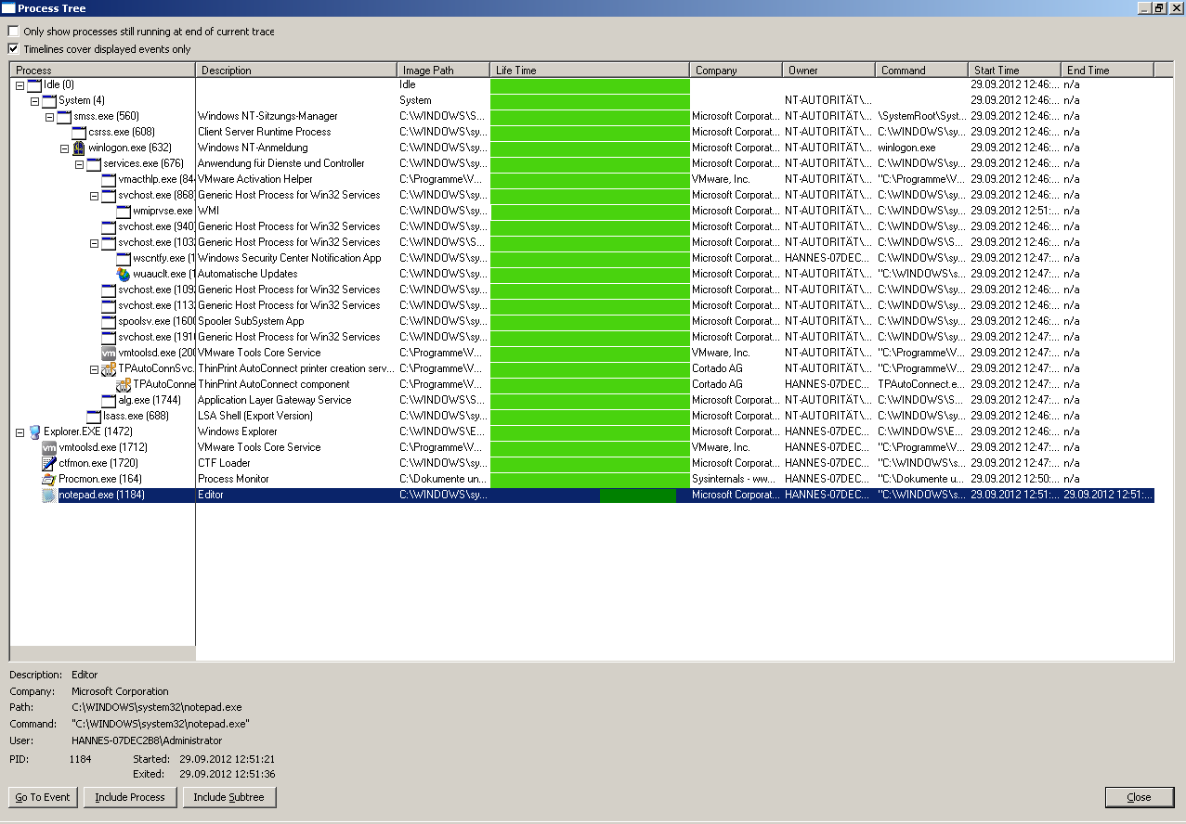1186x824 pixels.
Task: Collapse the TPAutoConnSvc subtree
Action: coord(95,368)
